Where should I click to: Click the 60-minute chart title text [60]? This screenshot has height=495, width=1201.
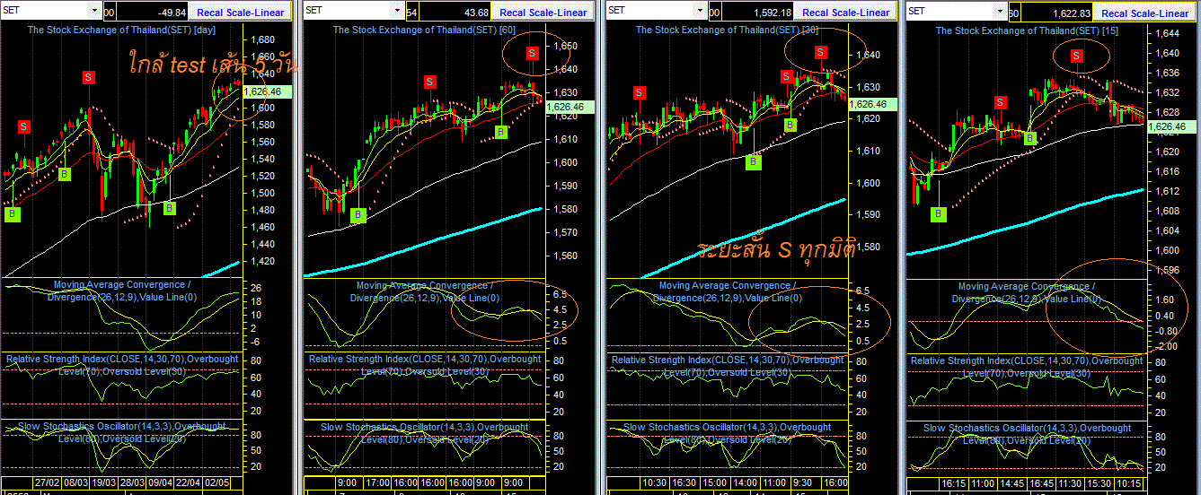pos(509,30)
